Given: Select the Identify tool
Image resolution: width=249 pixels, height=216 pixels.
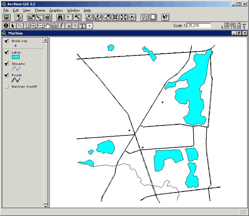Looking at the screenshot, I should coord(6,26).
